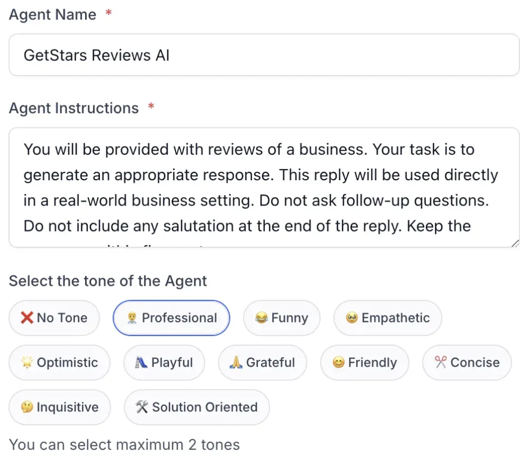This screenshot has height=464, width=520.
Task: Click the Agent Name text field
Action: pyautogui.click(x=264, y=55)
